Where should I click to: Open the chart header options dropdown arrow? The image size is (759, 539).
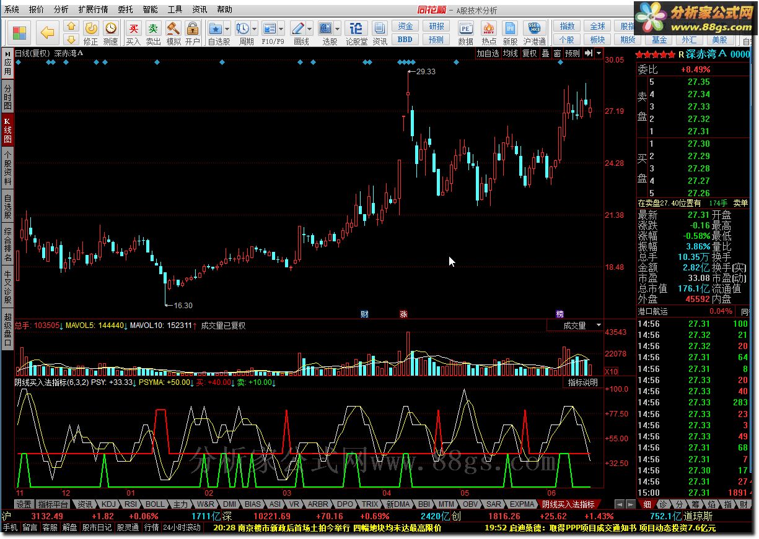[599, 54]
